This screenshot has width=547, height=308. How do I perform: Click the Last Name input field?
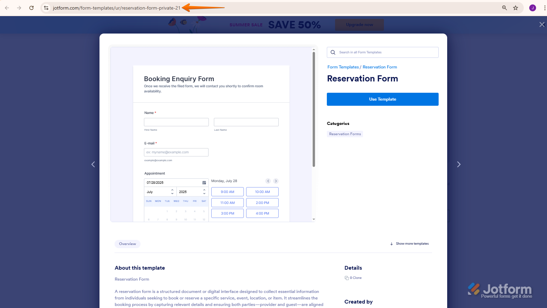coord(246,122)
